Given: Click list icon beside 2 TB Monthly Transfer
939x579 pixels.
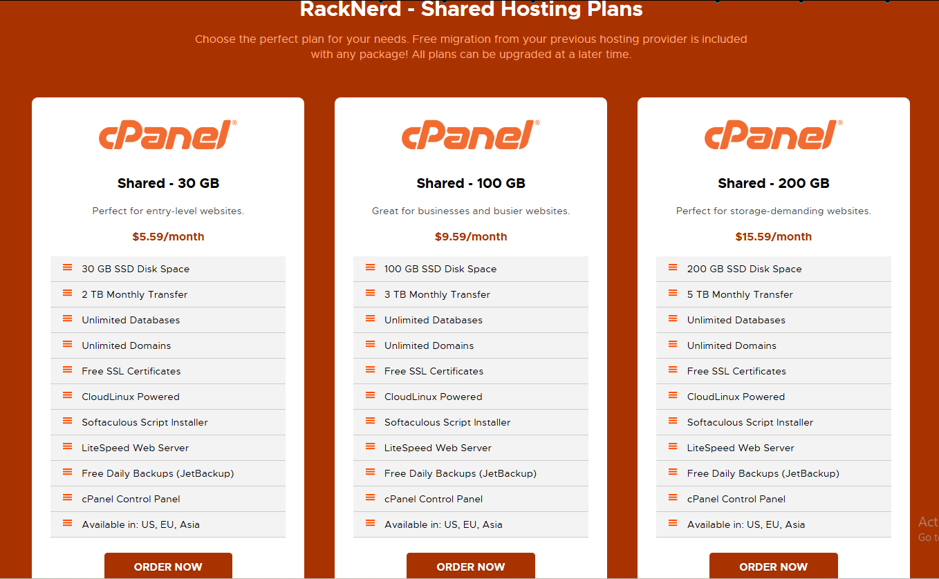Looking at the screenshot, I should point(68,294).
